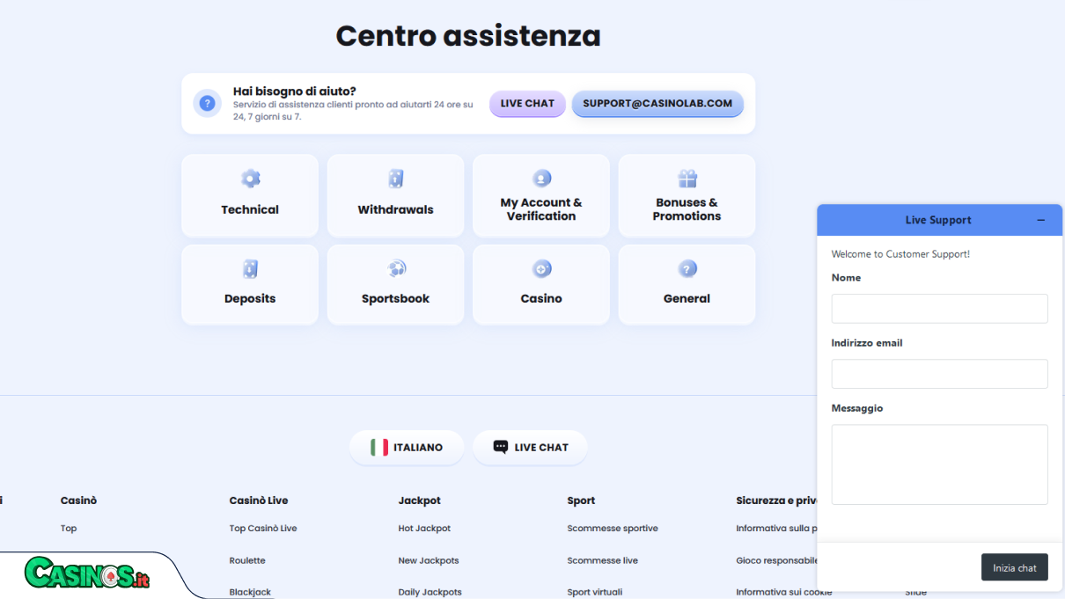Image resolution: width=1065 pixels, height=599 pixels.
Task: Click the Sport footer heading
Action: tap(582, 500)
